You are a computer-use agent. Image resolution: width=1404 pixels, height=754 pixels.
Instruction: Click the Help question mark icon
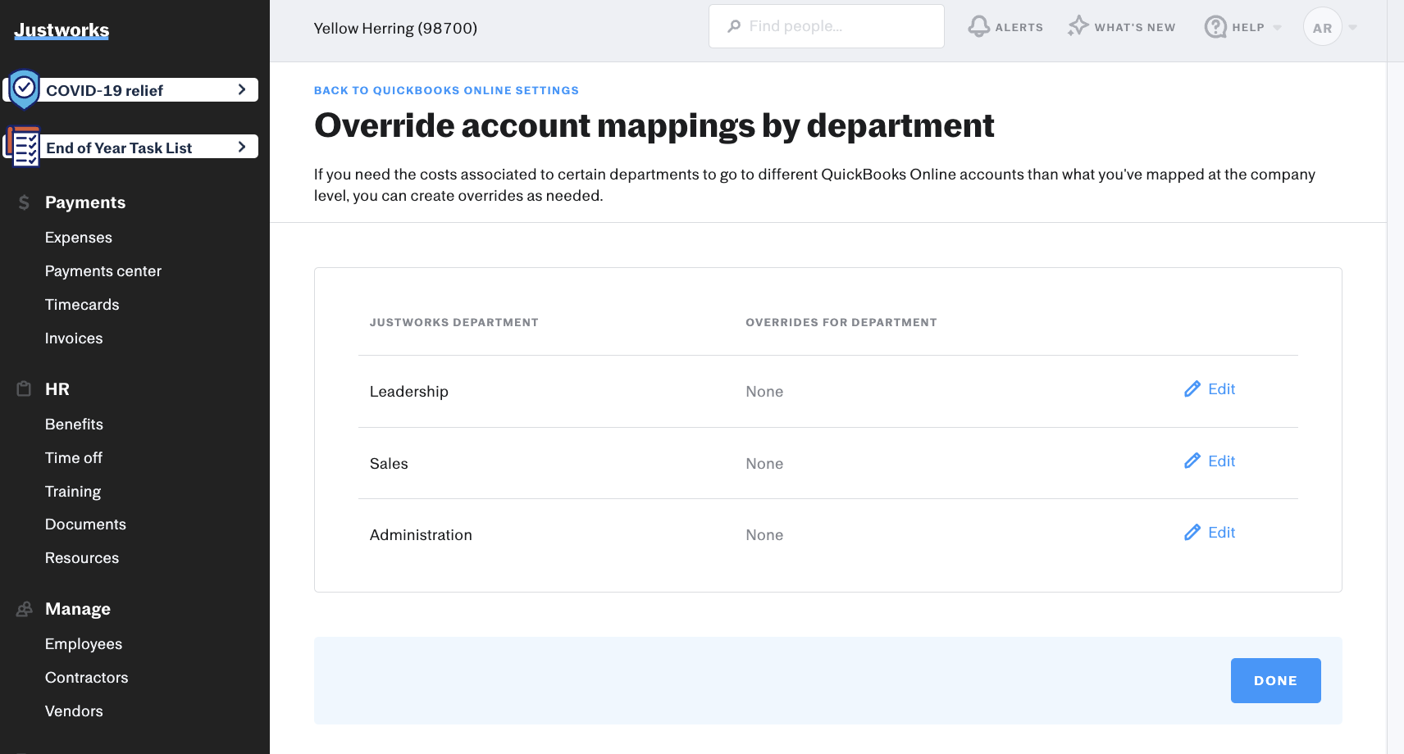(1215, 27)
